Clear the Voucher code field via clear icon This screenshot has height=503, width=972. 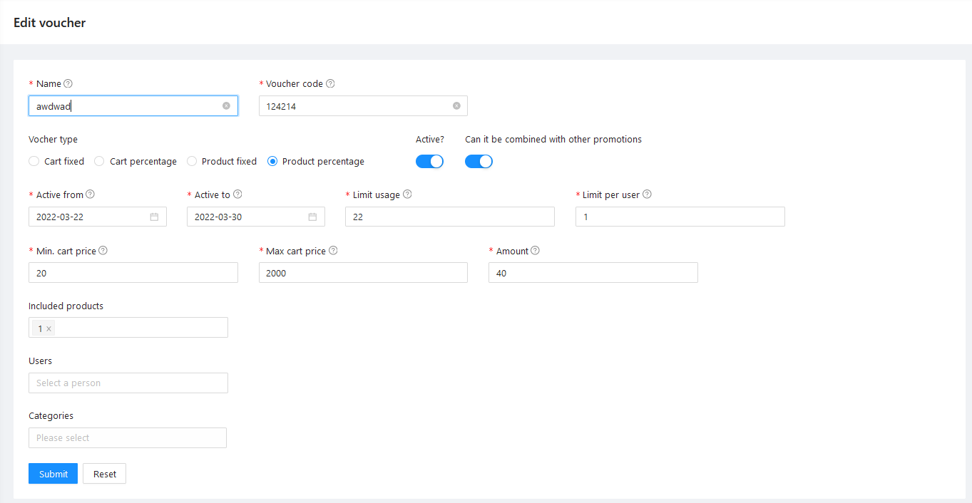point(456,105)
